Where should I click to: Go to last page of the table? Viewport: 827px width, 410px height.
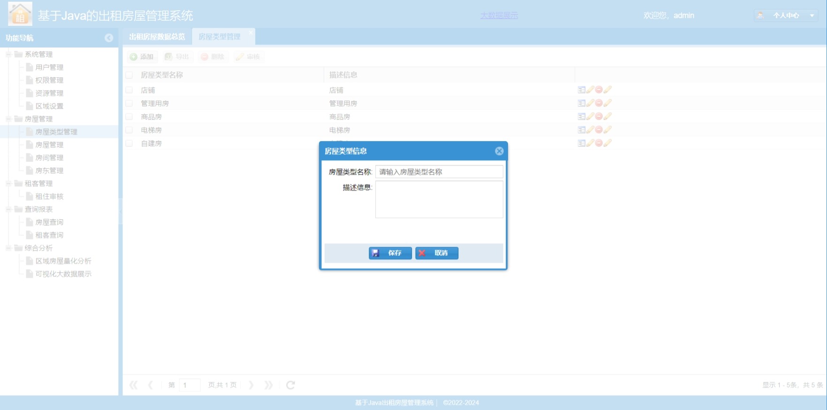[268, 385]
